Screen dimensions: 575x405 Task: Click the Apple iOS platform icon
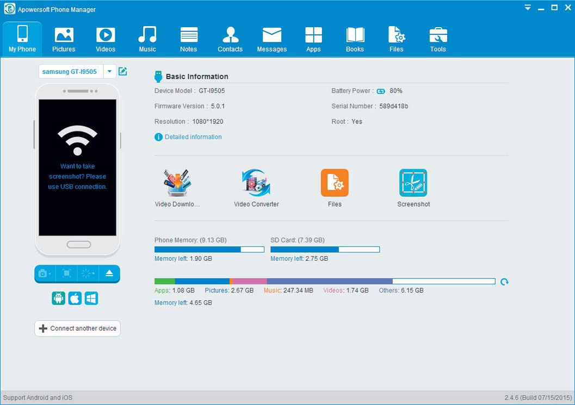click(75, 298)
